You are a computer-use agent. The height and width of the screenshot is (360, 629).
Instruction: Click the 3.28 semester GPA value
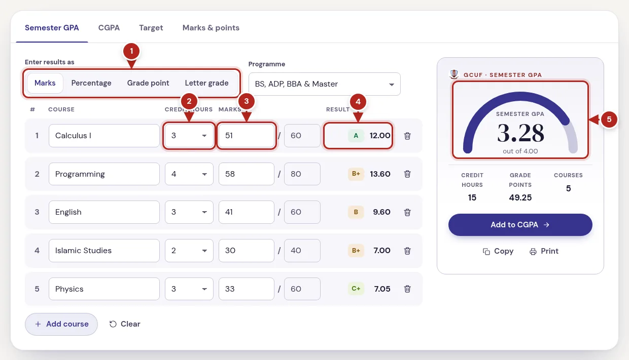(x=520, y=133)
